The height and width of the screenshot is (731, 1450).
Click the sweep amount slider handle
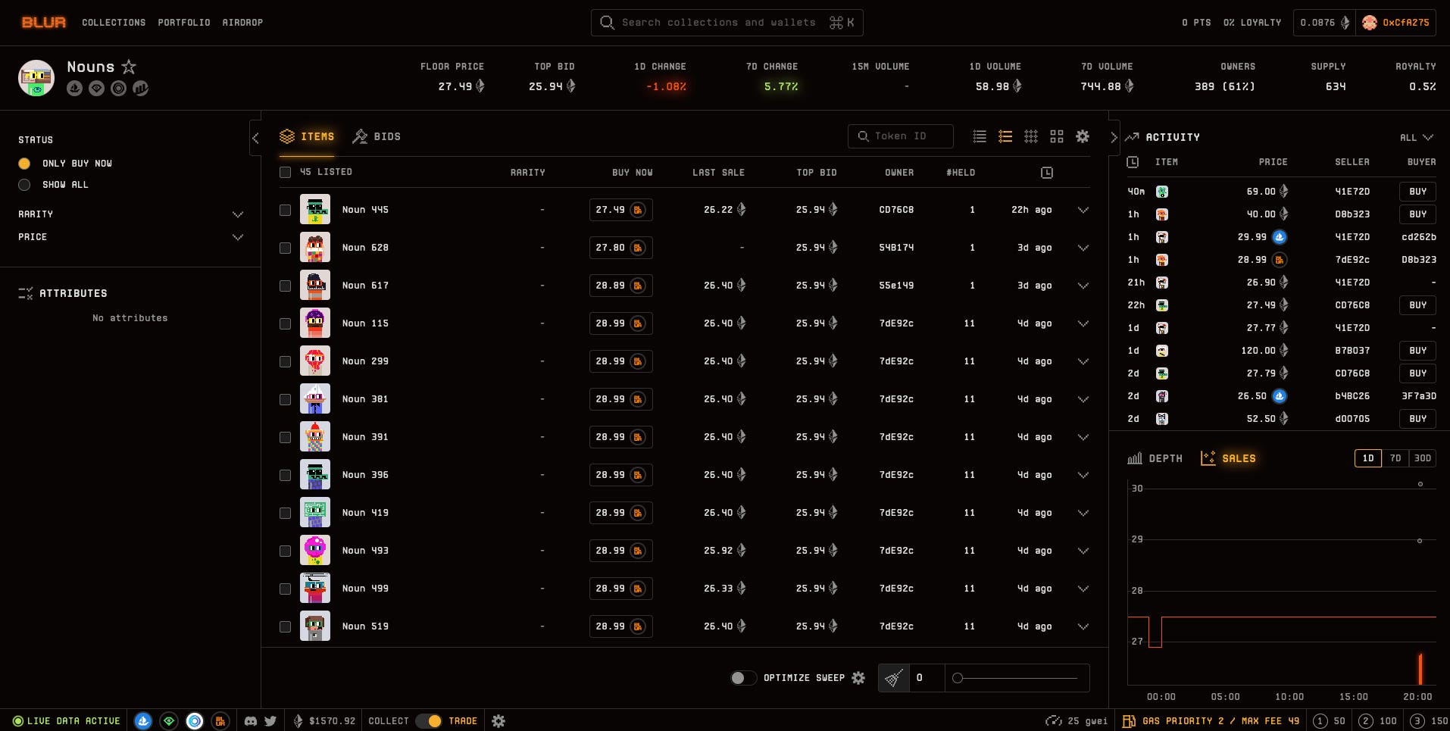[958, 678]
